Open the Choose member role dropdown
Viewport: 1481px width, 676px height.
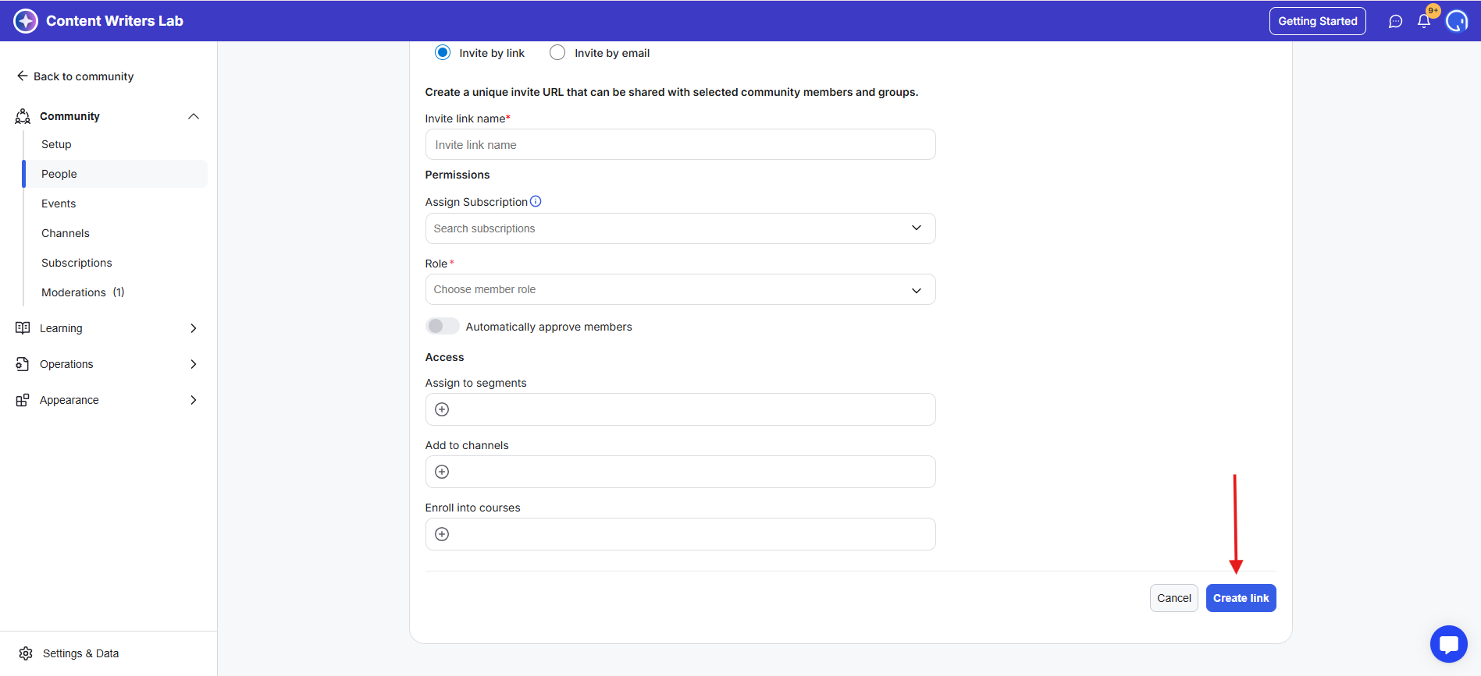pos(679,289)
